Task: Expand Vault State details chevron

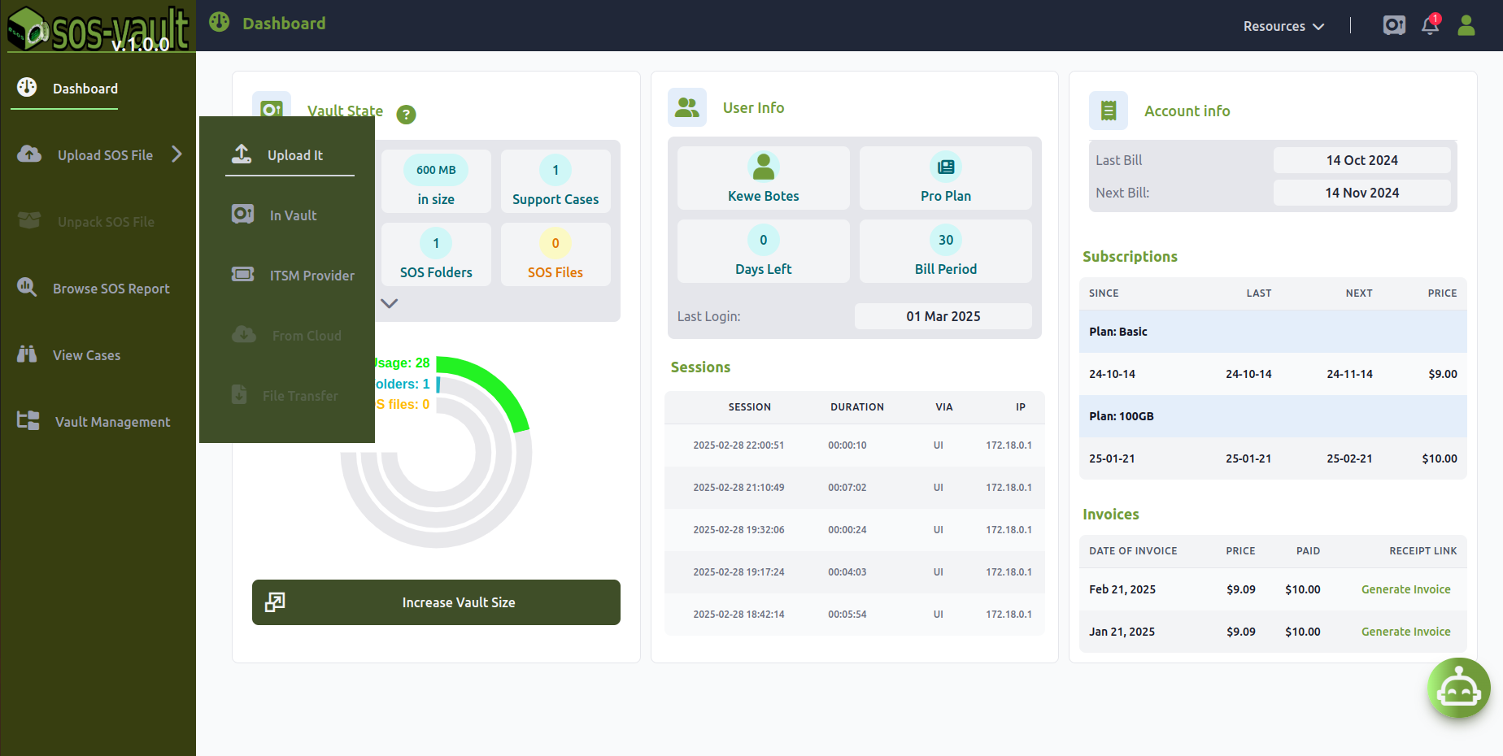Action: pyautogui.click(x=390, y=303)
